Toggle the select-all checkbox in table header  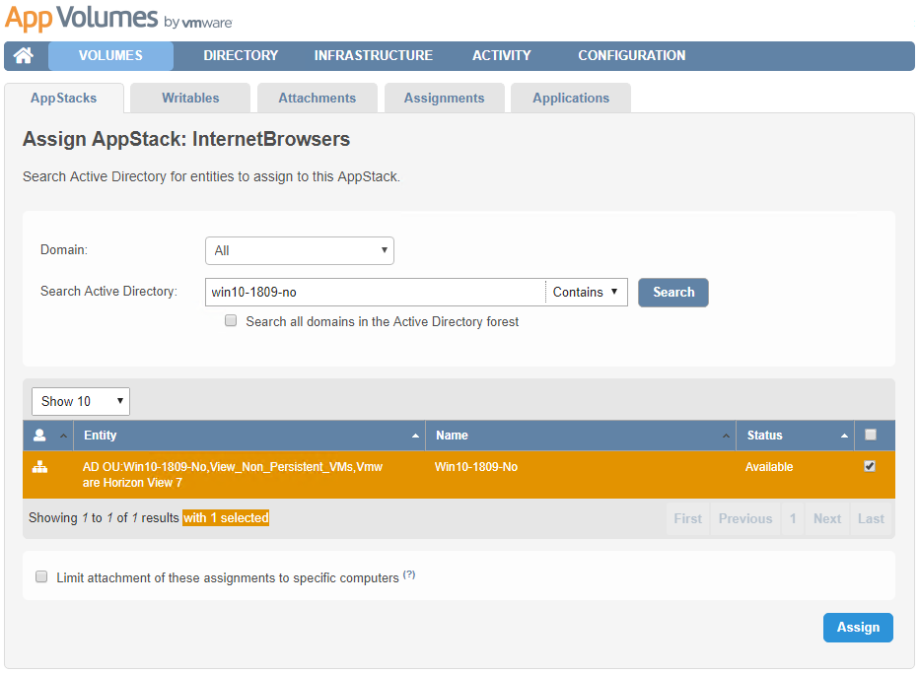870,435
